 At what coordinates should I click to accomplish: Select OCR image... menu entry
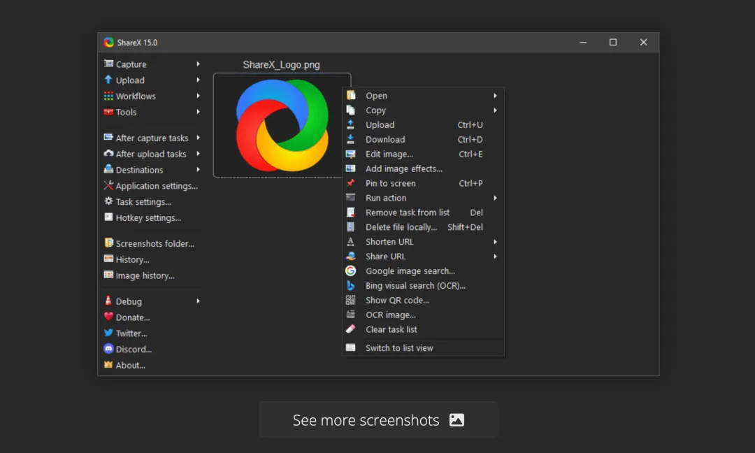click(423, 315)
